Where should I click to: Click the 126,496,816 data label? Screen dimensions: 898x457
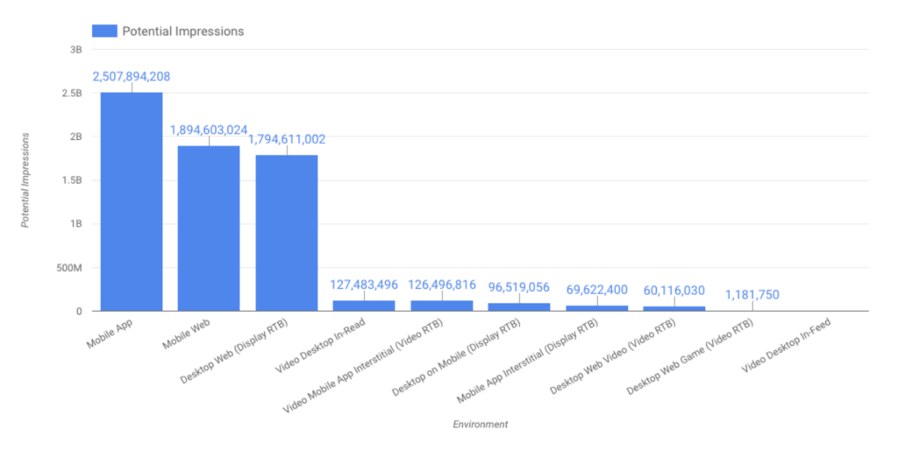[442, 285]
